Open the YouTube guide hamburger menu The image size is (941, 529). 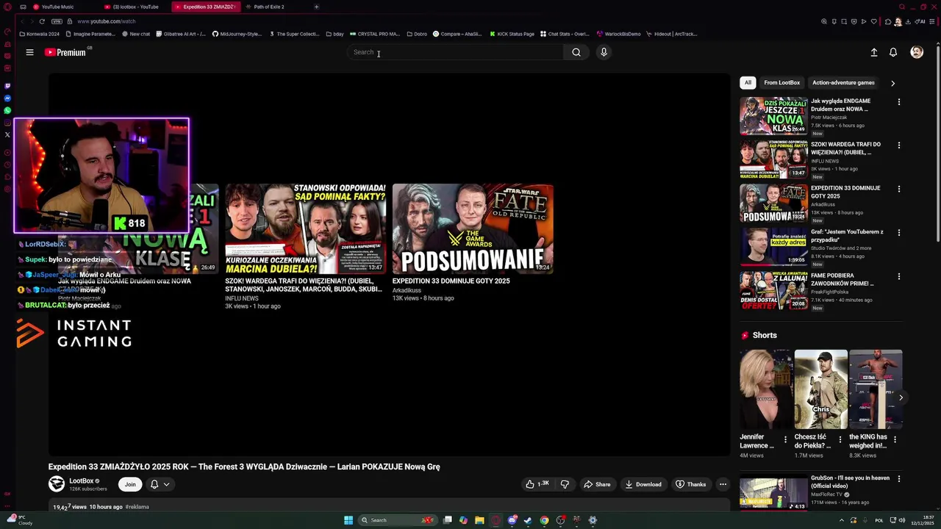(x=29, y=52)
